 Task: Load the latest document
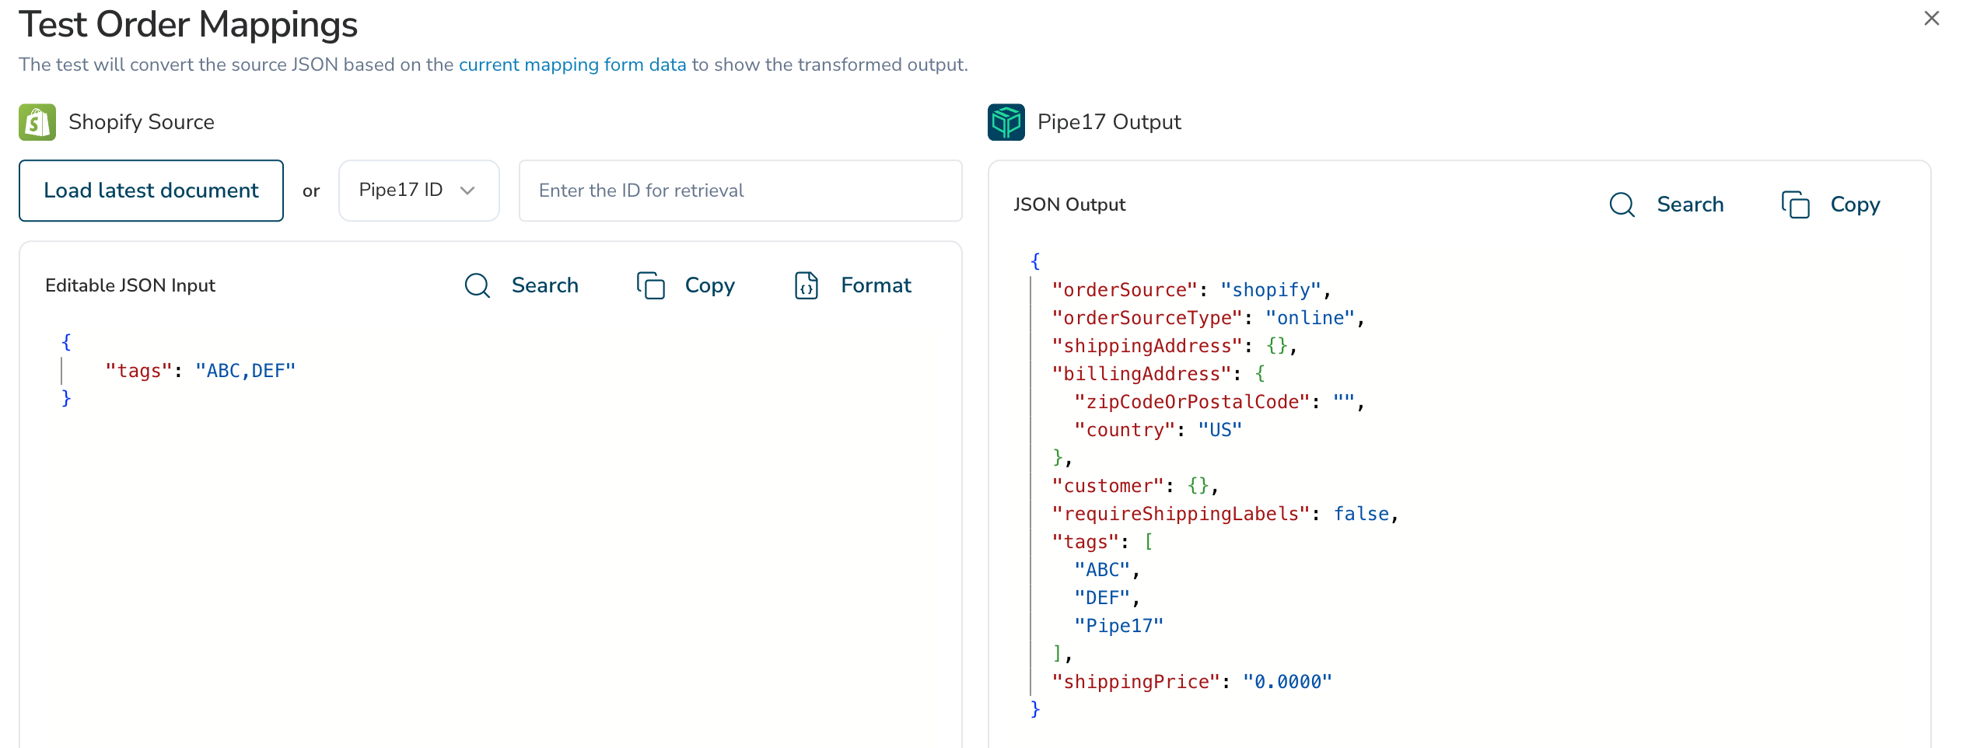pos(151,190)
